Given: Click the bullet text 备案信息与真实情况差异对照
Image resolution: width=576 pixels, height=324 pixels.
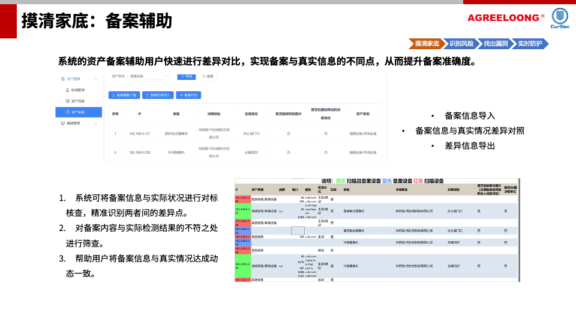Looking at the screenshot, I should (x=469, y=131).
